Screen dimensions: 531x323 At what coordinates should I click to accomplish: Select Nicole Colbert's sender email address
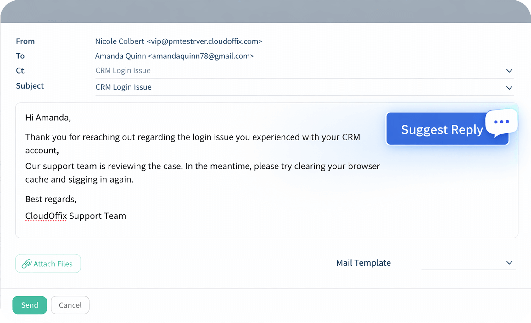pyautogui.click(x=179, y=41)
